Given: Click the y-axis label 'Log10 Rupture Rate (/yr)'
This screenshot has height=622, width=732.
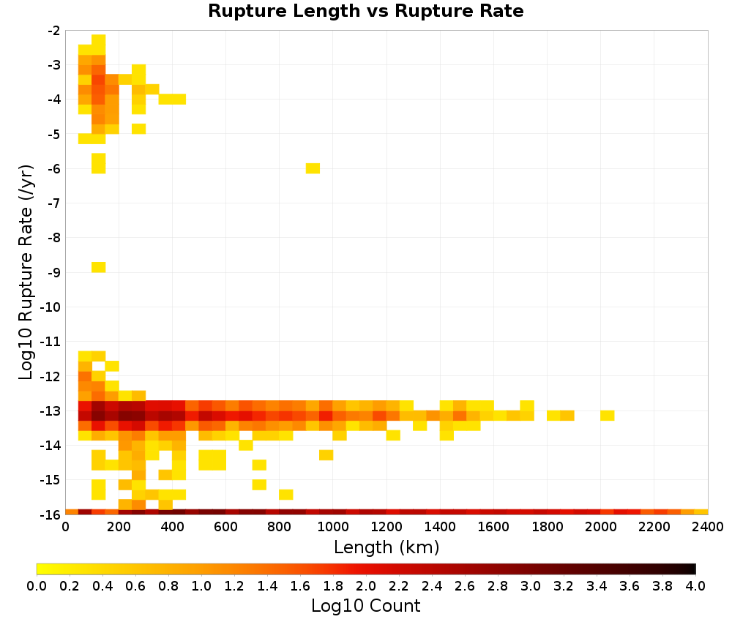Looking at the screenshot, I should pos(26,272).
